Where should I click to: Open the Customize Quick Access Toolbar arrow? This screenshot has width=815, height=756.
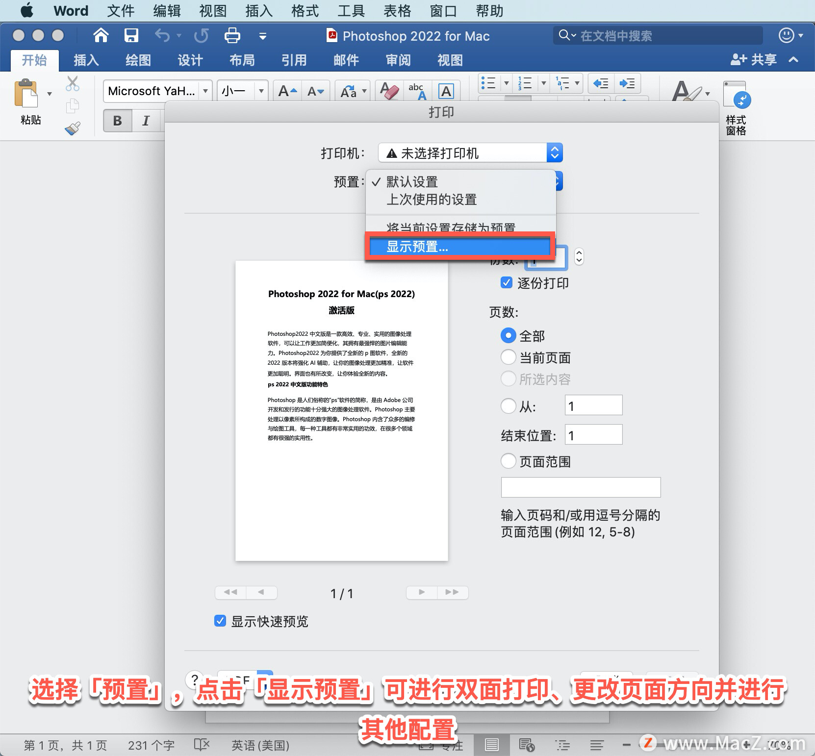pos(263,36)
